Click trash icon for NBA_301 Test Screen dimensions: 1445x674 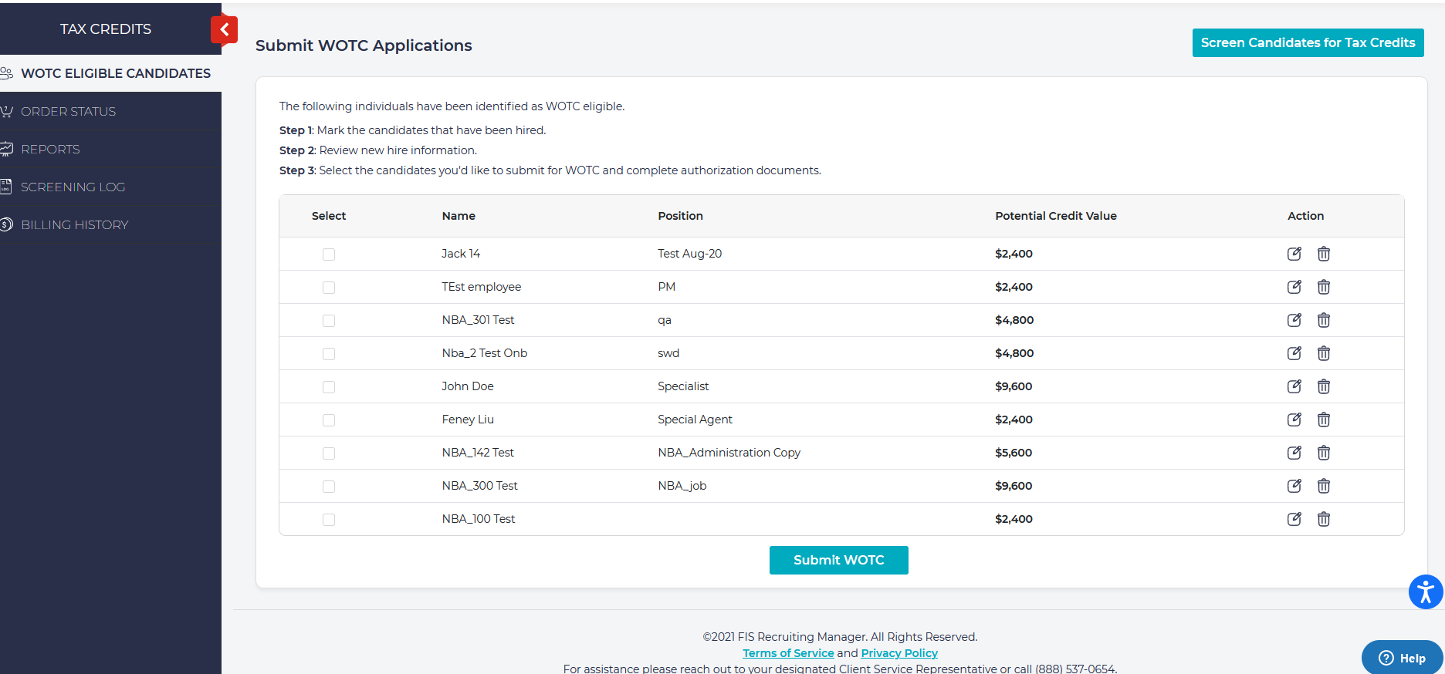click(x=1324, y=320)
